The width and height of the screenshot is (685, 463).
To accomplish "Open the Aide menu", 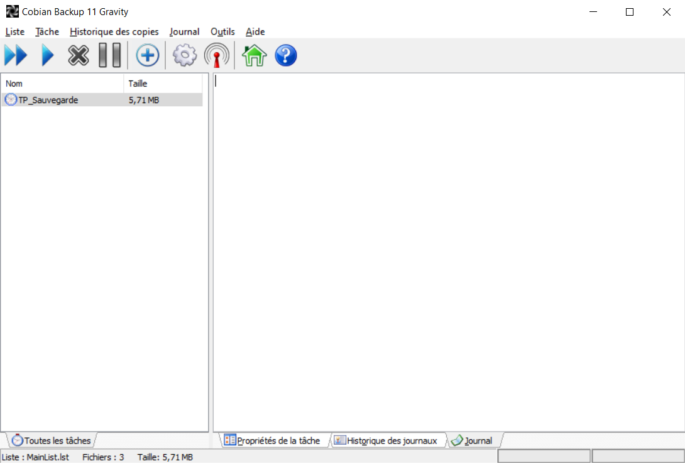I will [255, 32].
